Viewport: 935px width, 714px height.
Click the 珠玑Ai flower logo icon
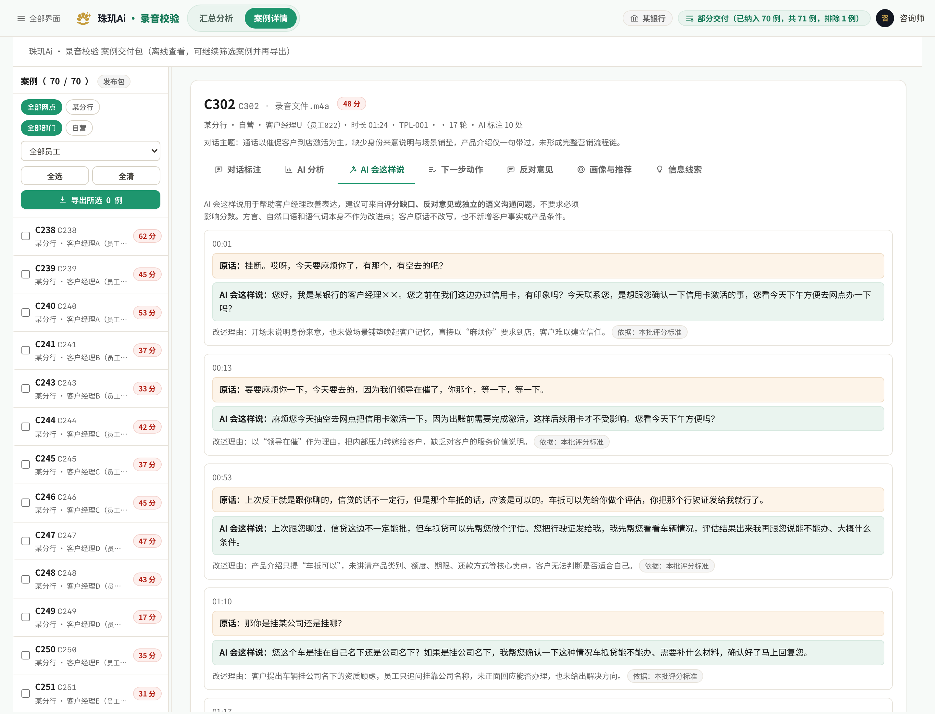(x=83, y=18)
